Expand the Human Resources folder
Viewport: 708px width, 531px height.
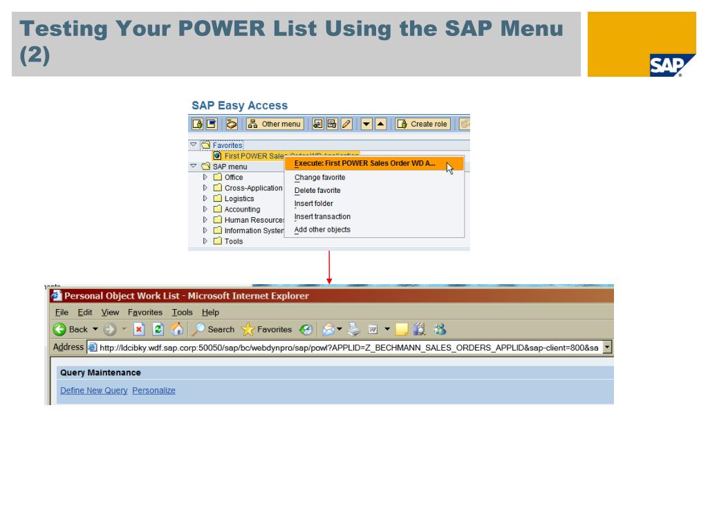point(205,219)
